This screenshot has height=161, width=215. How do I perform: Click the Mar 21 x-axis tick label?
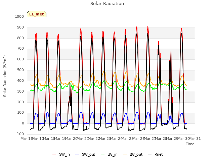(83, 139)
